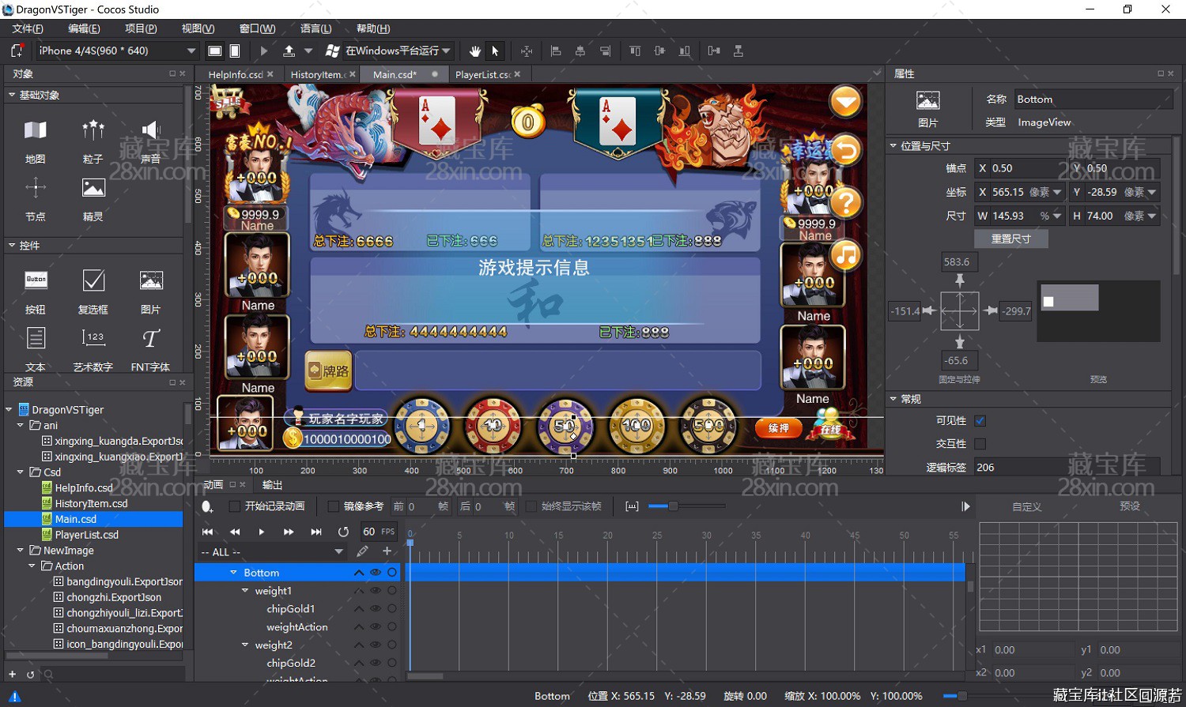Click the 重置尺寸 button
Screen dimensions: 1186x707
[1010, 239]
